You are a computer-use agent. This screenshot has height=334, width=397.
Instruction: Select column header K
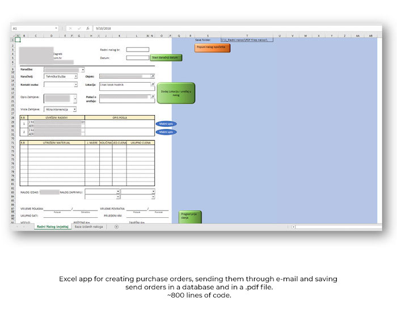click(x=119, y=36)
